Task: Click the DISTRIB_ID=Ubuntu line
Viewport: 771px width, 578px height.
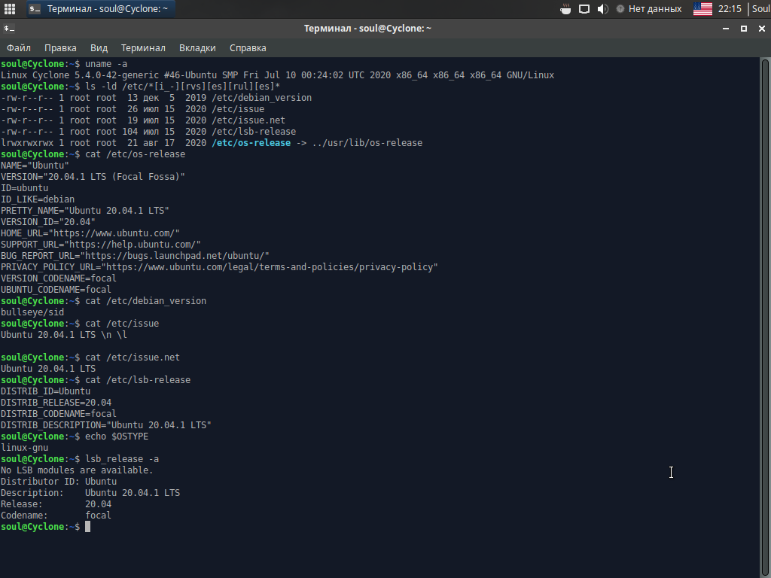Action: pos(45,391)
